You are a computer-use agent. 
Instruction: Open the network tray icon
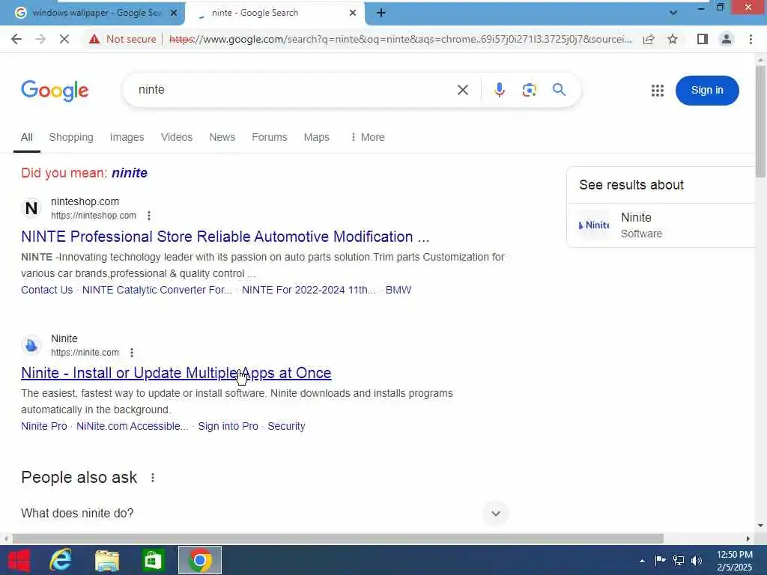679,561
